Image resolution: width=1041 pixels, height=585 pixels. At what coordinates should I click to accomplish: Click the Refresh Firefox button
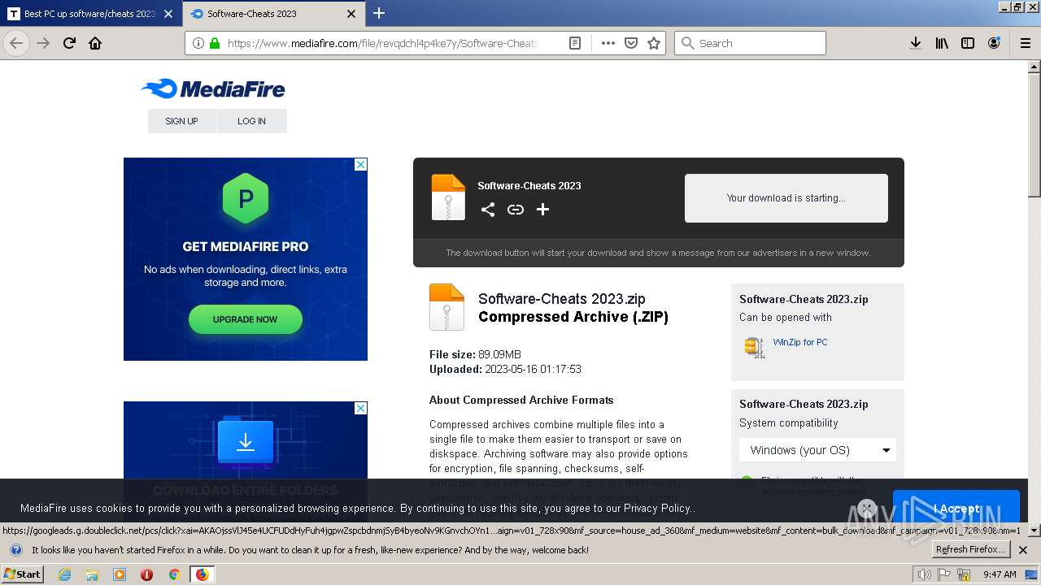coord(971,550)
